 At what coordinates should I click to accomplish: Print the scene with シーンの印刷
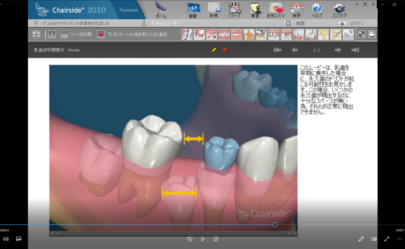[x=76, y=34]
